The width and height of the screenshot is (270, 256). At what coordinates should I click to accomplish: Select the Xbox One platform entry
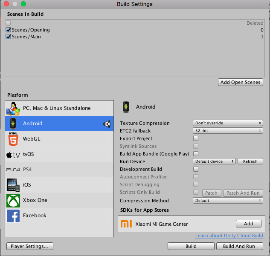[x=59, y=200]
